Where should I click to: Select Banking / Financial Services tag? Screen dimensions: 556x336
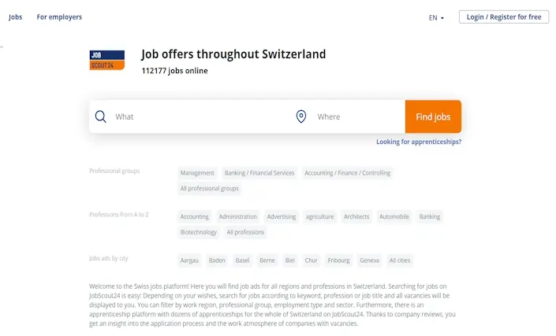pos(259,173)
